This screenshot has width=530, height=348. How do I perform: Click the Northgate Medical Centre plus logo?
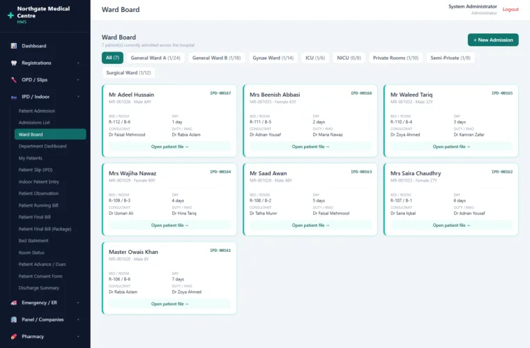(10, 15)
